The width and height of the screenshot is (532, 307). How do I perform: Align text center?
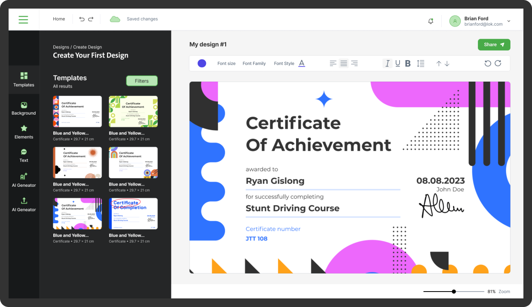coord(344,64)
